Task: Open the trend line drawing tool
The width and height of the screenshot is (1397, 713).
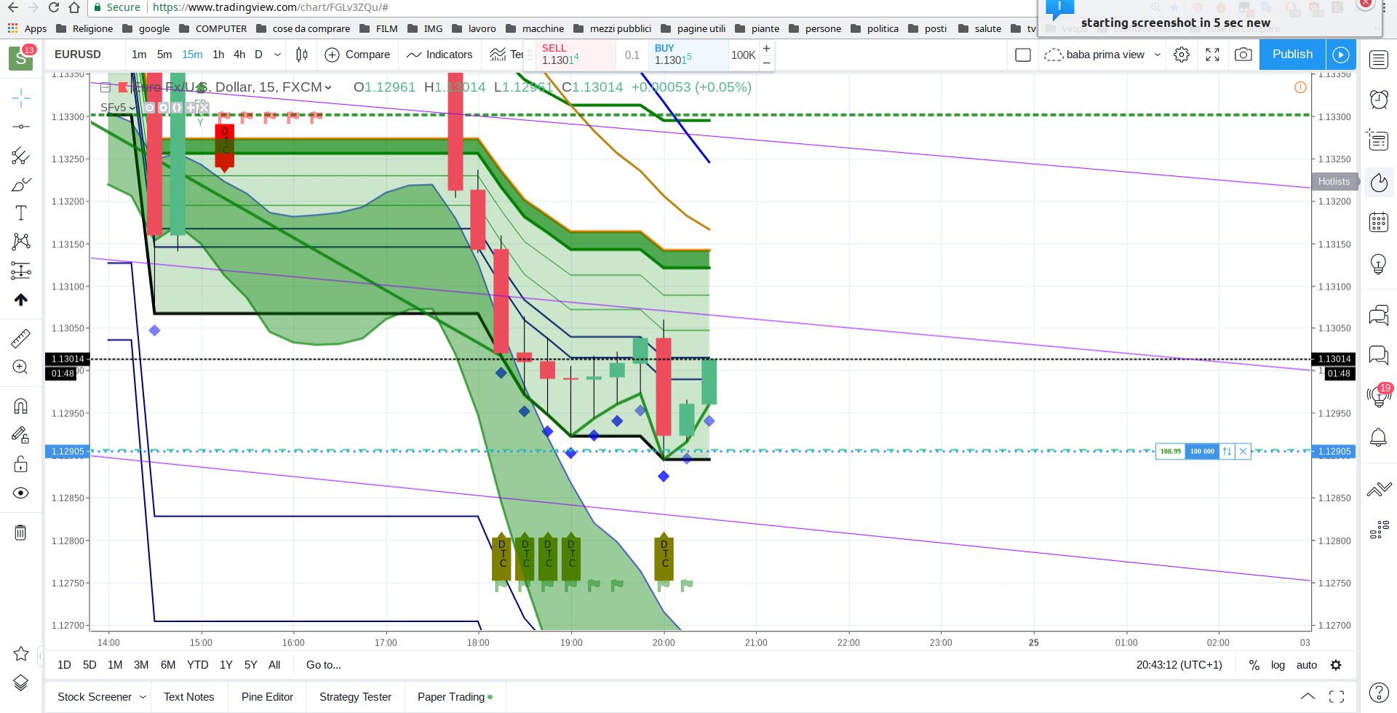Action: tap(21, 127)
